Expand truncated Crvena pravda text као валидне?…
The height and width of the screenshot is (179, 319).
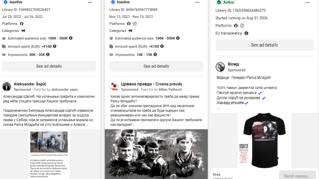point(122,125)
